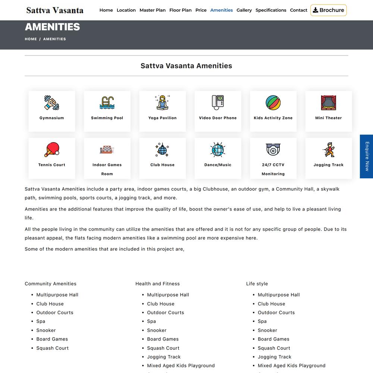Click Mixed Aged Kids Playground under Health and Fitness
The height and width of the screenshot is (373, 373).
(181, 366)
